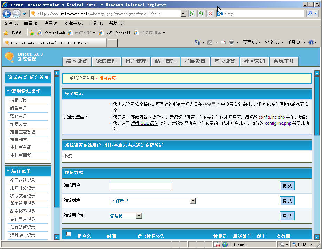Open the 免费 Hotmail favorites link
The image size is (322, 249).
pyautogui.click(x=115, y=33)
